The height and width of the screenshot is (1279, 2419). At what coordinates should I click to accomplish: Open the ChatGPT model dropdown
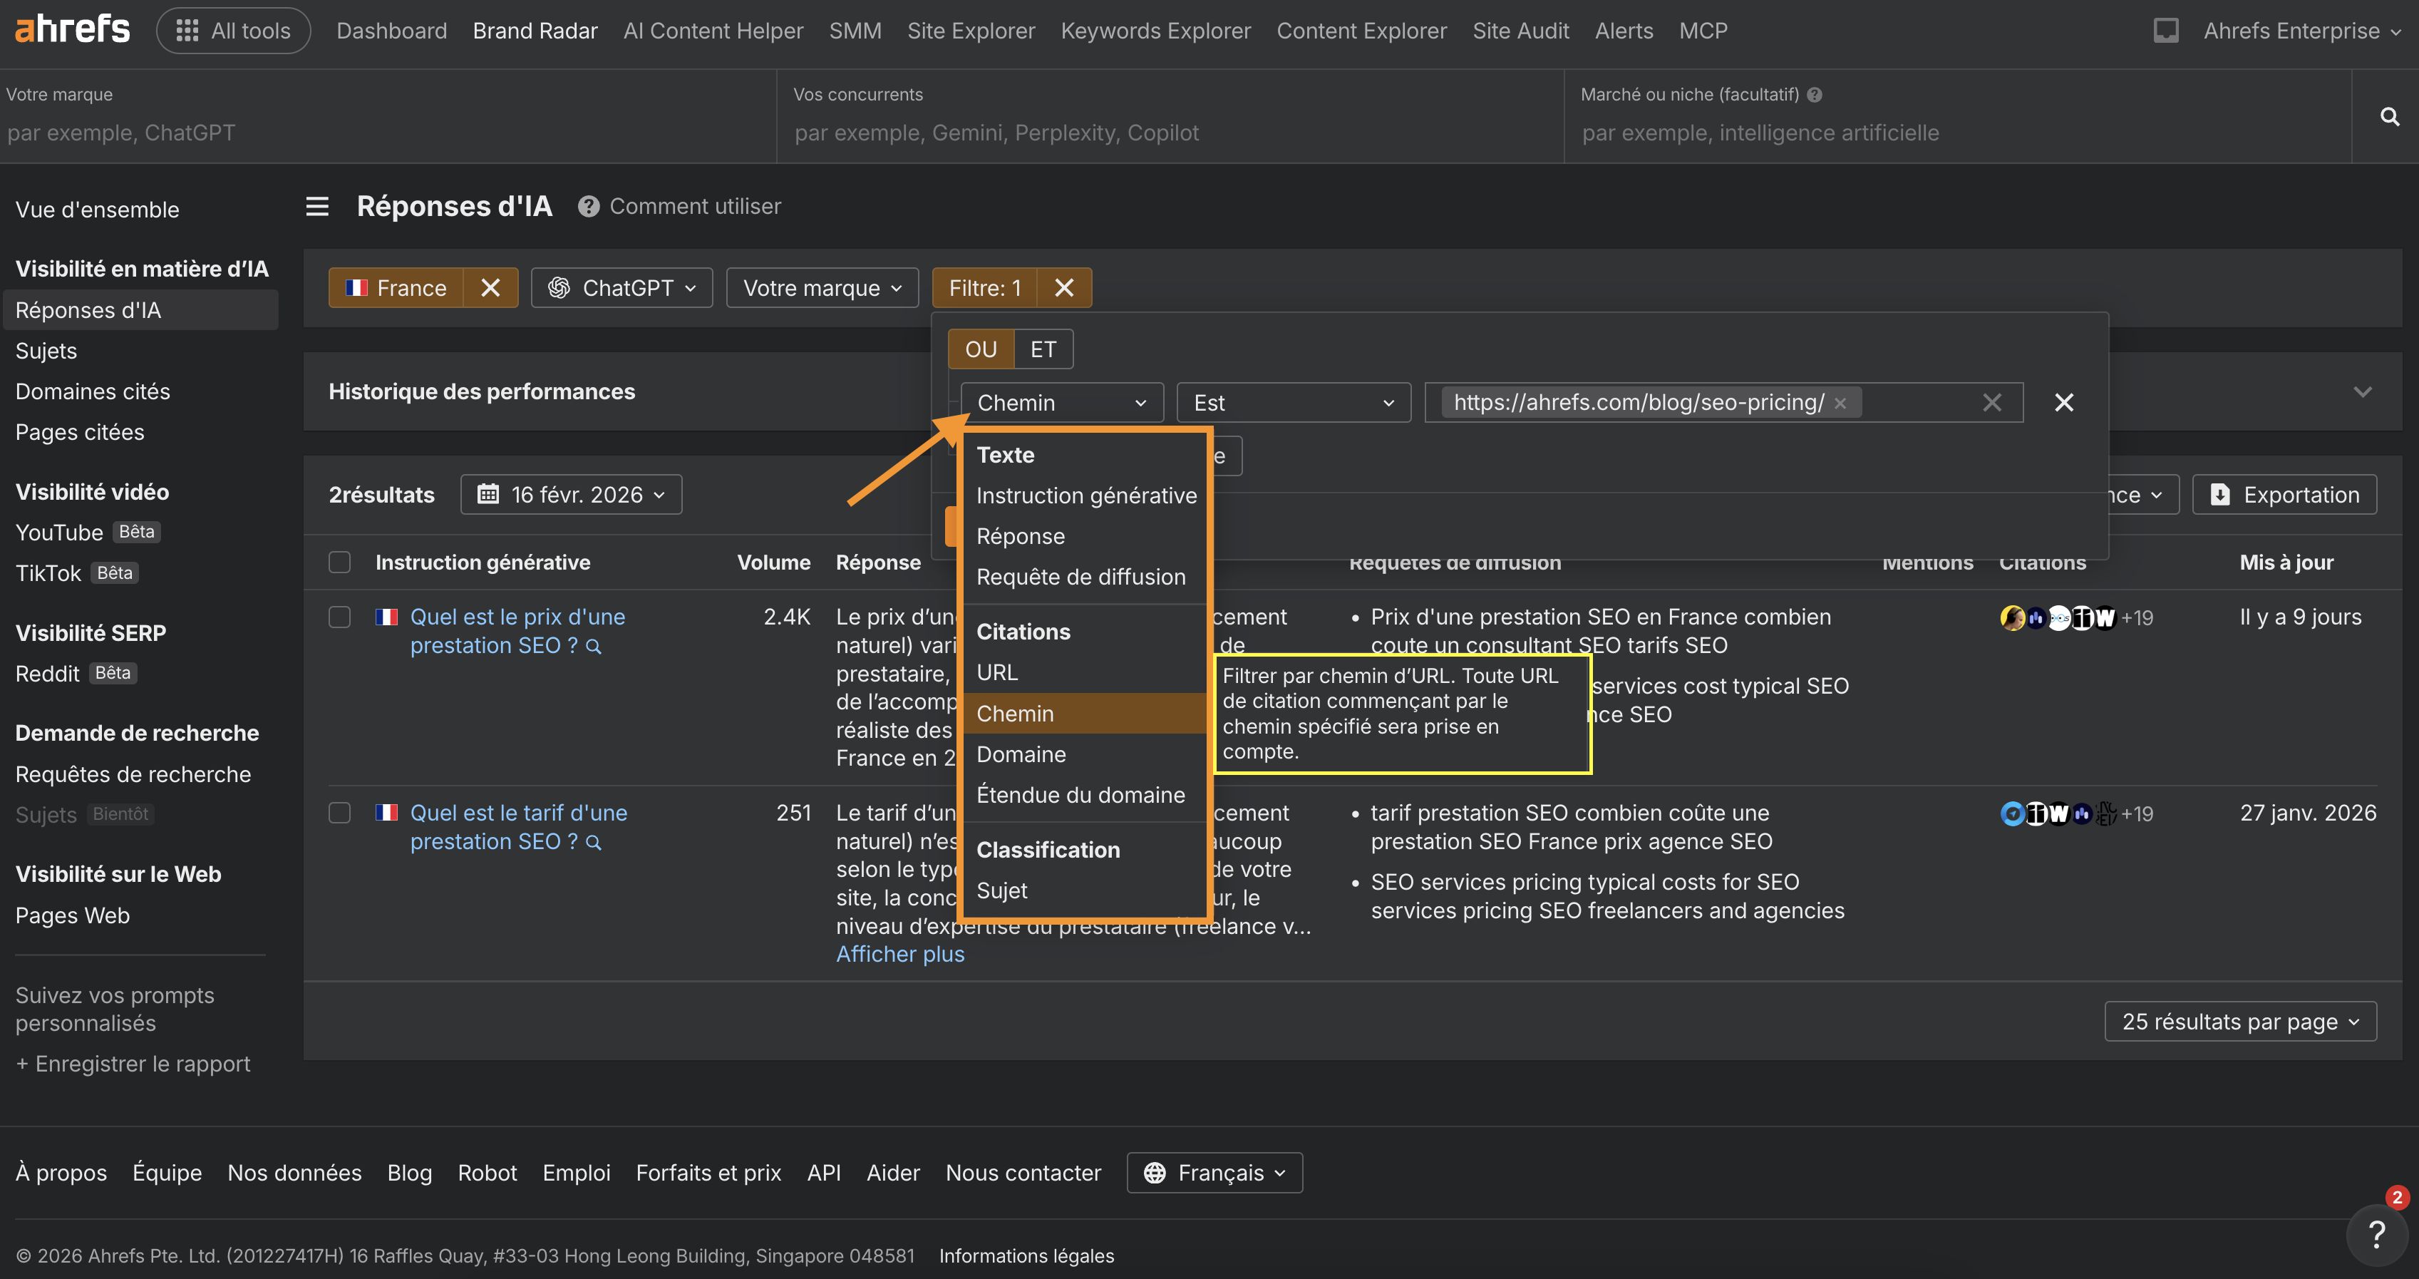click(x=621, y=288)
